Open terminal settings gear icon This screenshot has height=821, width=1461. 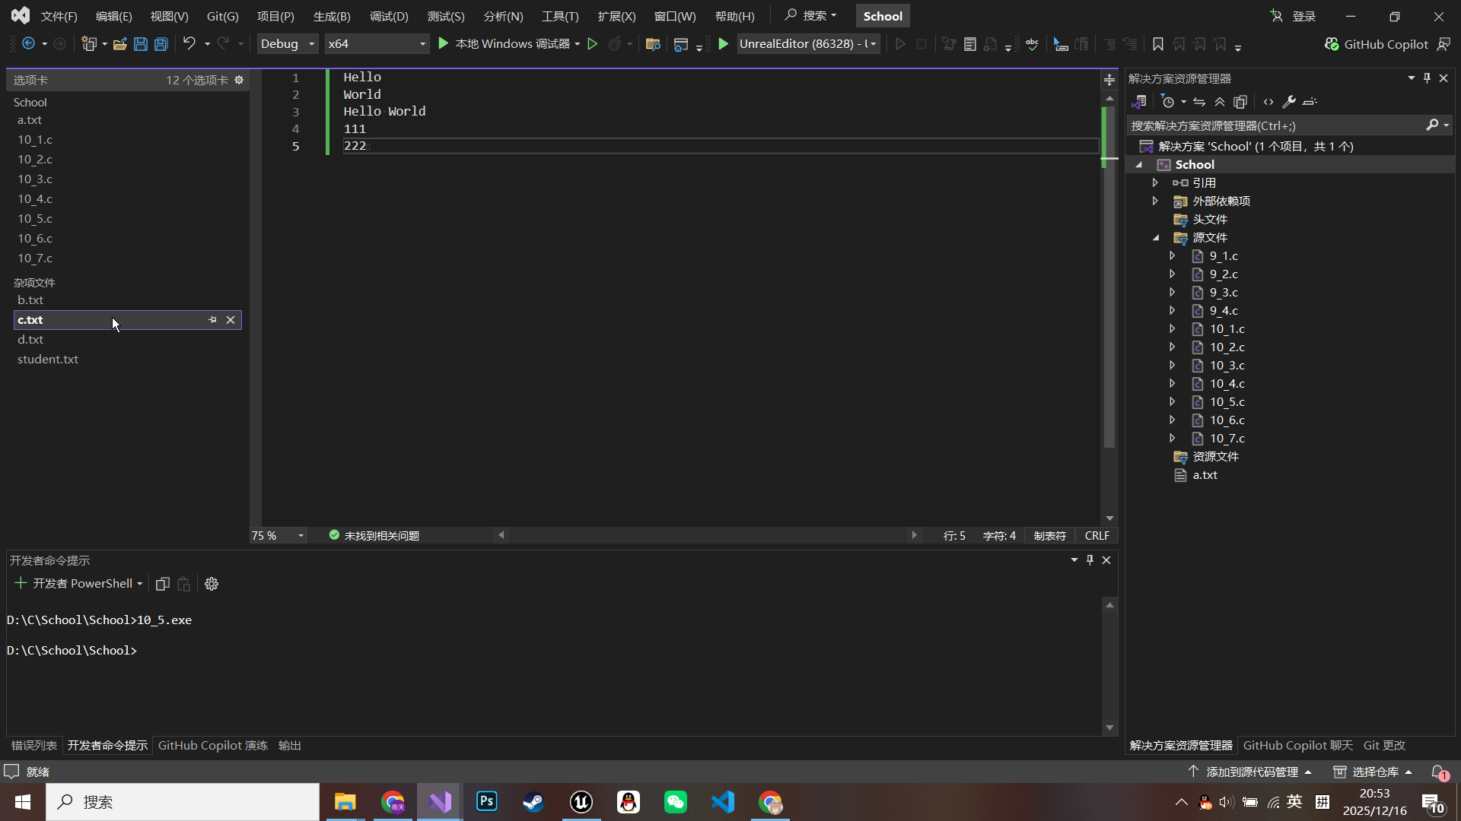click(x=212, y=584)
